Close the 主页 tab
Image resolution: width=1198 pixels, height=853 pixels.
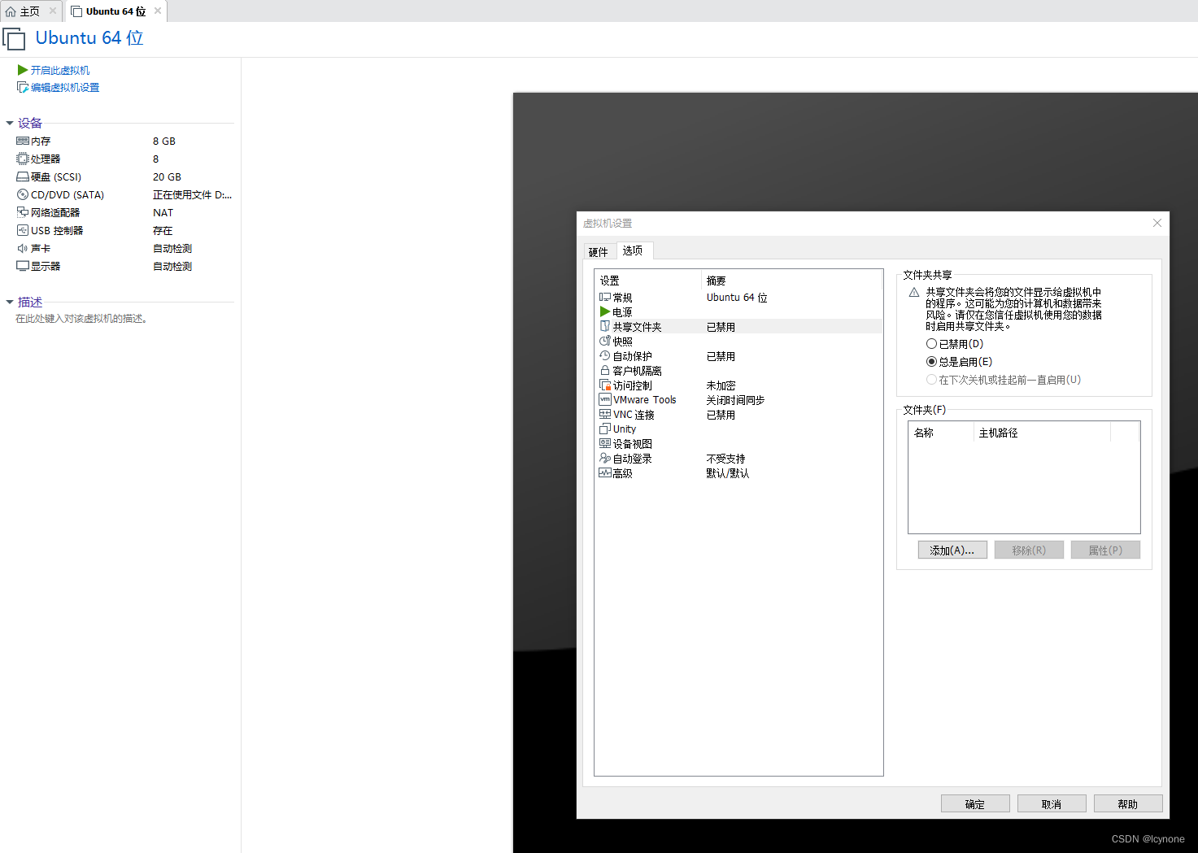(53, 11)
